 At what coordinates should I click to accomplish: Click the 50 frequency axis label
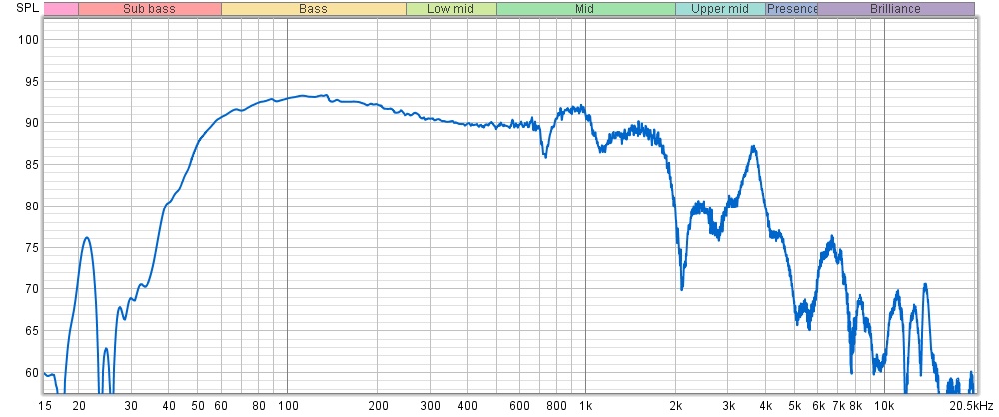pos(198,406)
